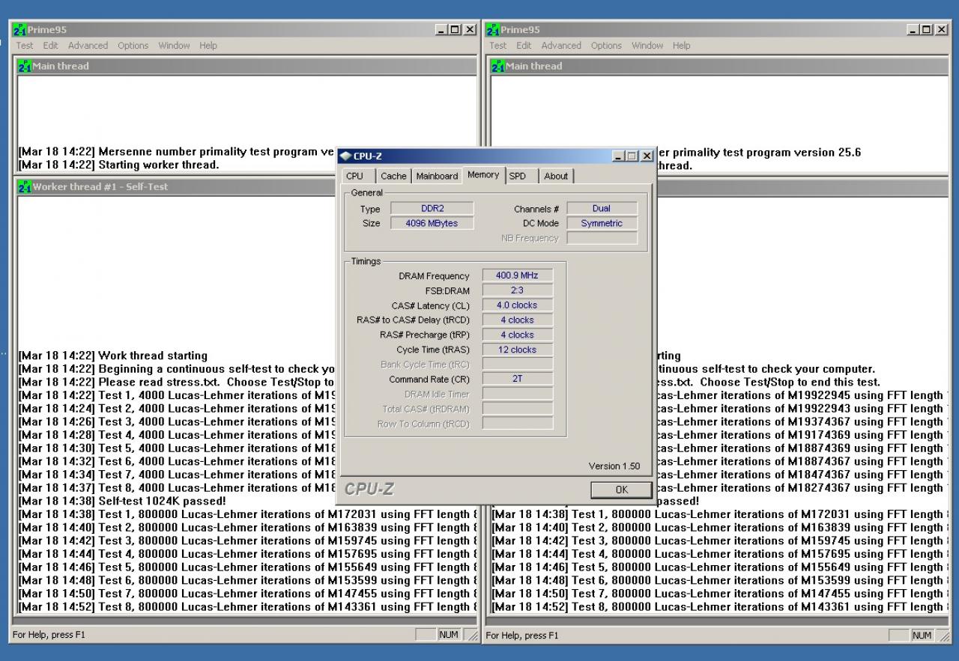Click the Symmetric DC Mode field
This screenshot has width=959, height=661.
click(x=602, y=223)
